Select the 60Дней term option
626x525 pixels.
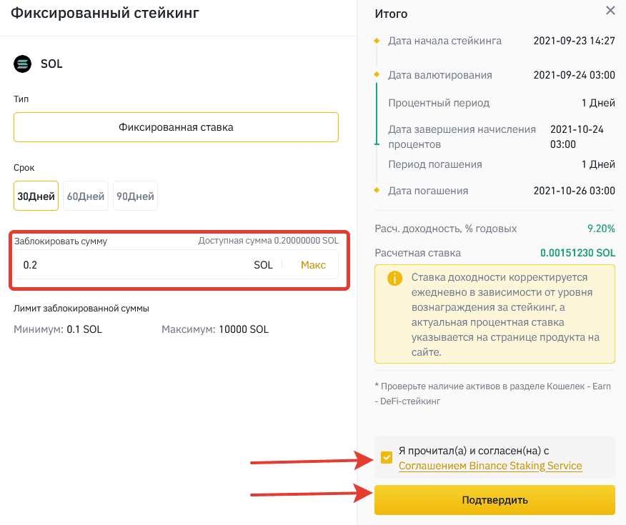[x=86, y=196]
